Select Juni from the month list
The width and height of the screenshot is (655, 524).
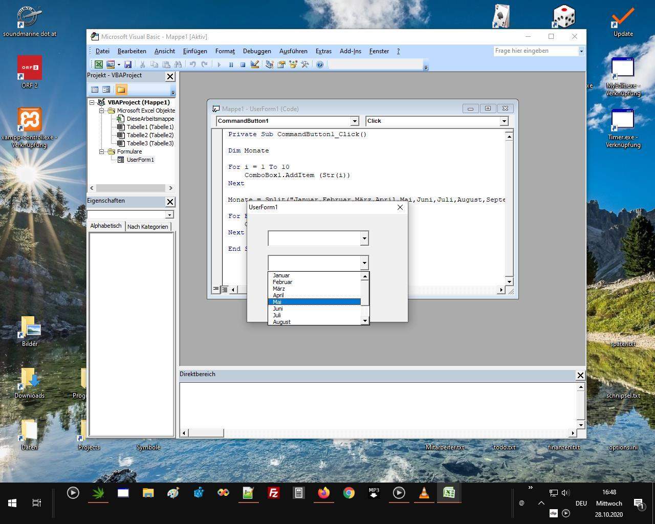(278, 309)
